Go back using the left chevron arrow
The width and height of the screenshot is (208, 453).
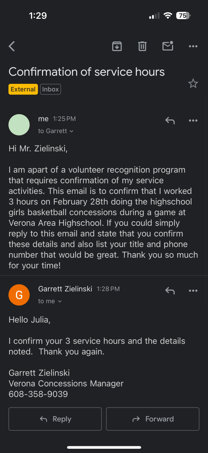click(x=12, y=46)
